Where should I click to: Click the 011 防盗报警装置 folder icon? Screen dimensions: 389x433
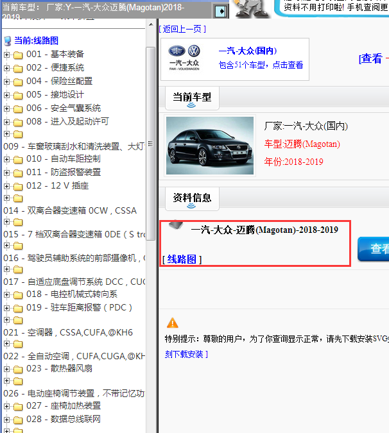(x=18, y=173)
